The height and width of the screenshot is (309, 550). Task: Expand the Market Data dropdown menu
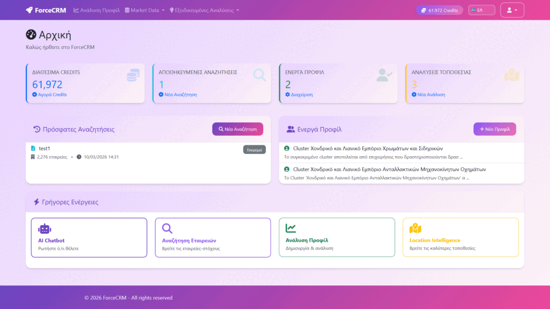(x=144, y=10)
